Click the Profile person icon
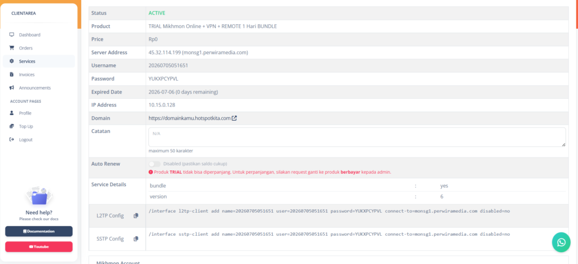 tap(11, 113)
